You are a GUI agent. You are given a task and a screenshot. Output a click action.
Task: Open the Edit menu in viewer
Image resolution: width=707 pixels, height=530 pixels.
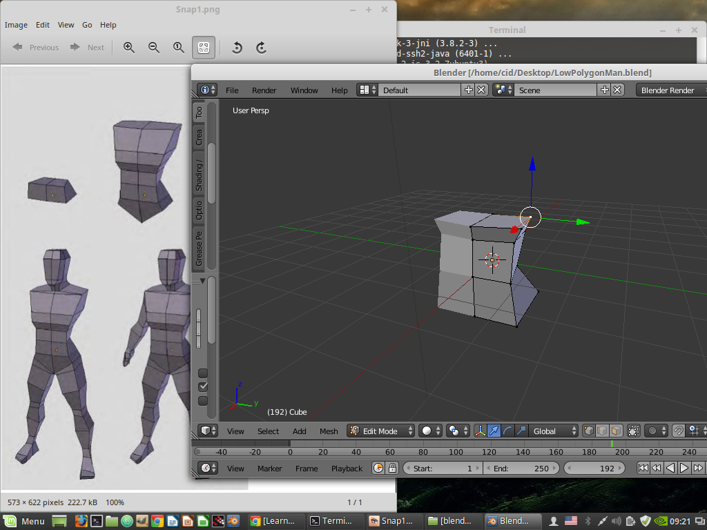(x=42, y=25)
